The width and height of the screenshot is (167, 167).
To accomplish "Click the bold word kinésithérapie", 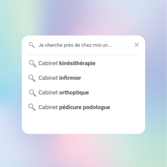I will tap(77, 63).
